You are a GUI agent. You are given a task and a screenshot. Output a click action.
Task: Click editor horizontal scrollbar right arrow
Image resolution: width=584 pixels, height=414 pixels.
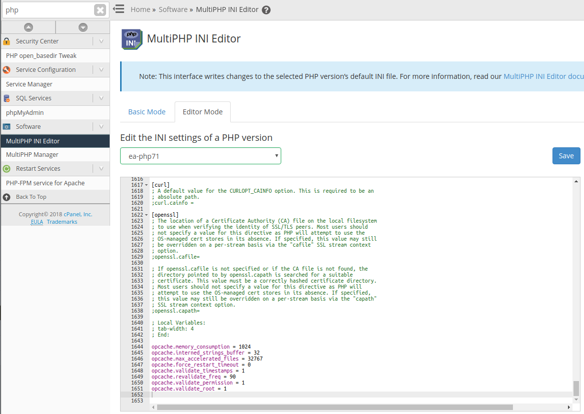click(568, 408)
